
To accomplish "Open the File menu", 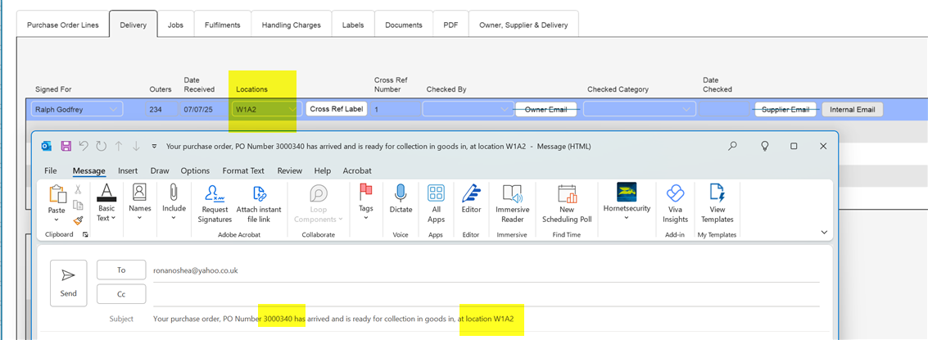I will [x=51, y=170].
